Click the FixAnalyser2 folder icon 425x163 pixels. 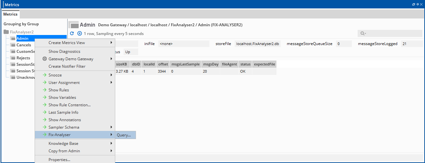(6, 32)
